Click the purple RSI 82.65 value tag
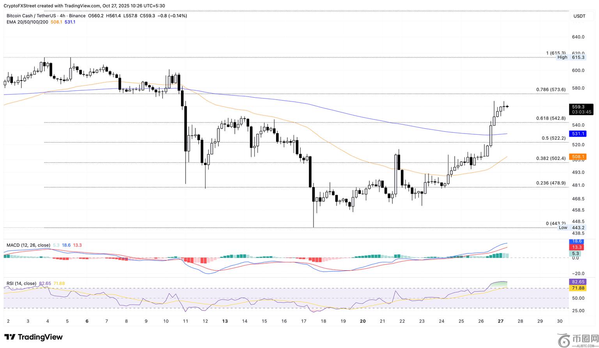This screenshot has height=348, width=599. click(x=578, y=281)
